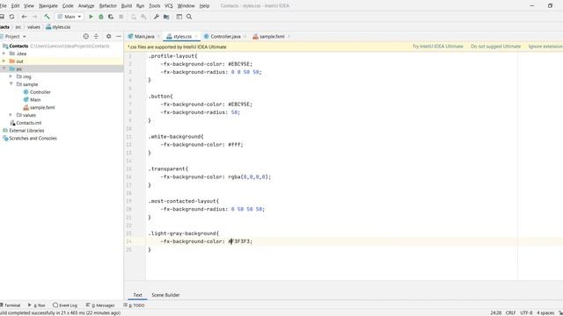This screenshot has height=316, width=563.
Task: Collapse the src folder
Action: pos(4,68)
